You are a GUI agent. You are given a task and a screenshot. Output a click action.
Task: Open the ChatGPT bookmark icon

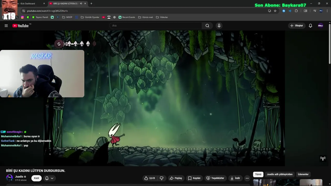pyautogui.click(x=114, y=17)
